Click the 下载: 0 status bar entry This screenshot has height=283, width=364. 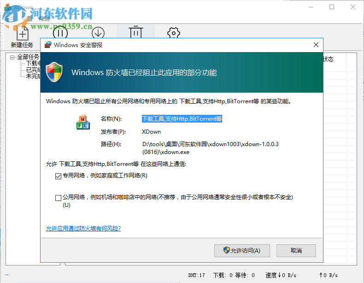[x=223, y=275]
